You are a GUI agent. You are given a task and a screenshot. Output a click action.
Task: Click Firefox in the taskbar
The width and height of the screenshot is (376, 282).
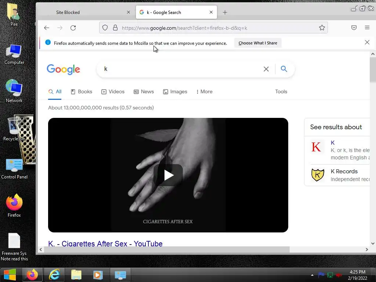(32, 275)
